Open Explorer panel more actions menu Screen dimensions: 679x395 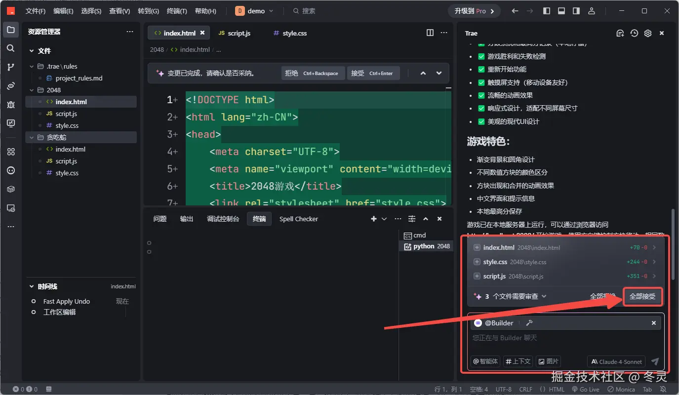[x=130, y=32]
